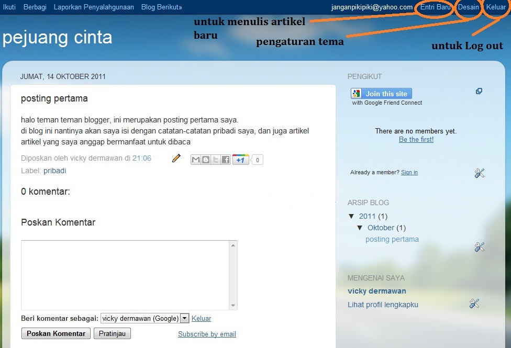
Task: Click with Google Friend Connect text
Action: coord(387,103)
